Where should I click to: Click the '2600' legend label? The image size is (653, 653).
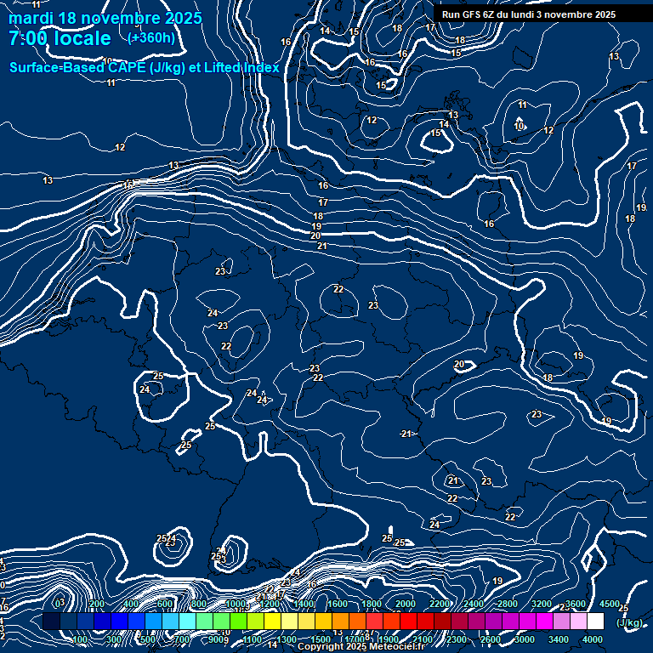coord(490,639)
